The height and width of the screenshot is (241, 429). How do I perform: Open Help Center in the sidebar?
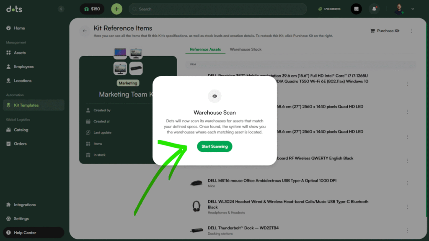25,233
